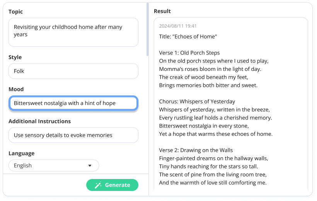This screenshot has width=317, height=201.
Task: Click the "Chorus: Whispers of Yesterday" heading
Action: [197, 102]
